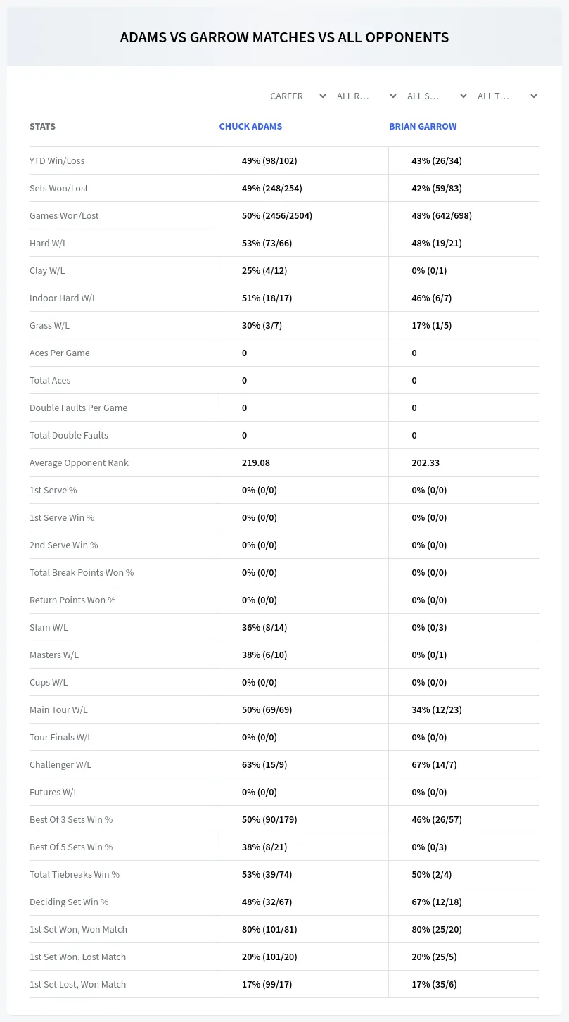This screenshot has height=1022, width=569.
Task: Click Garrow's Challenger W/L value 67% (14/7)
Action: (x=434, y=765)
